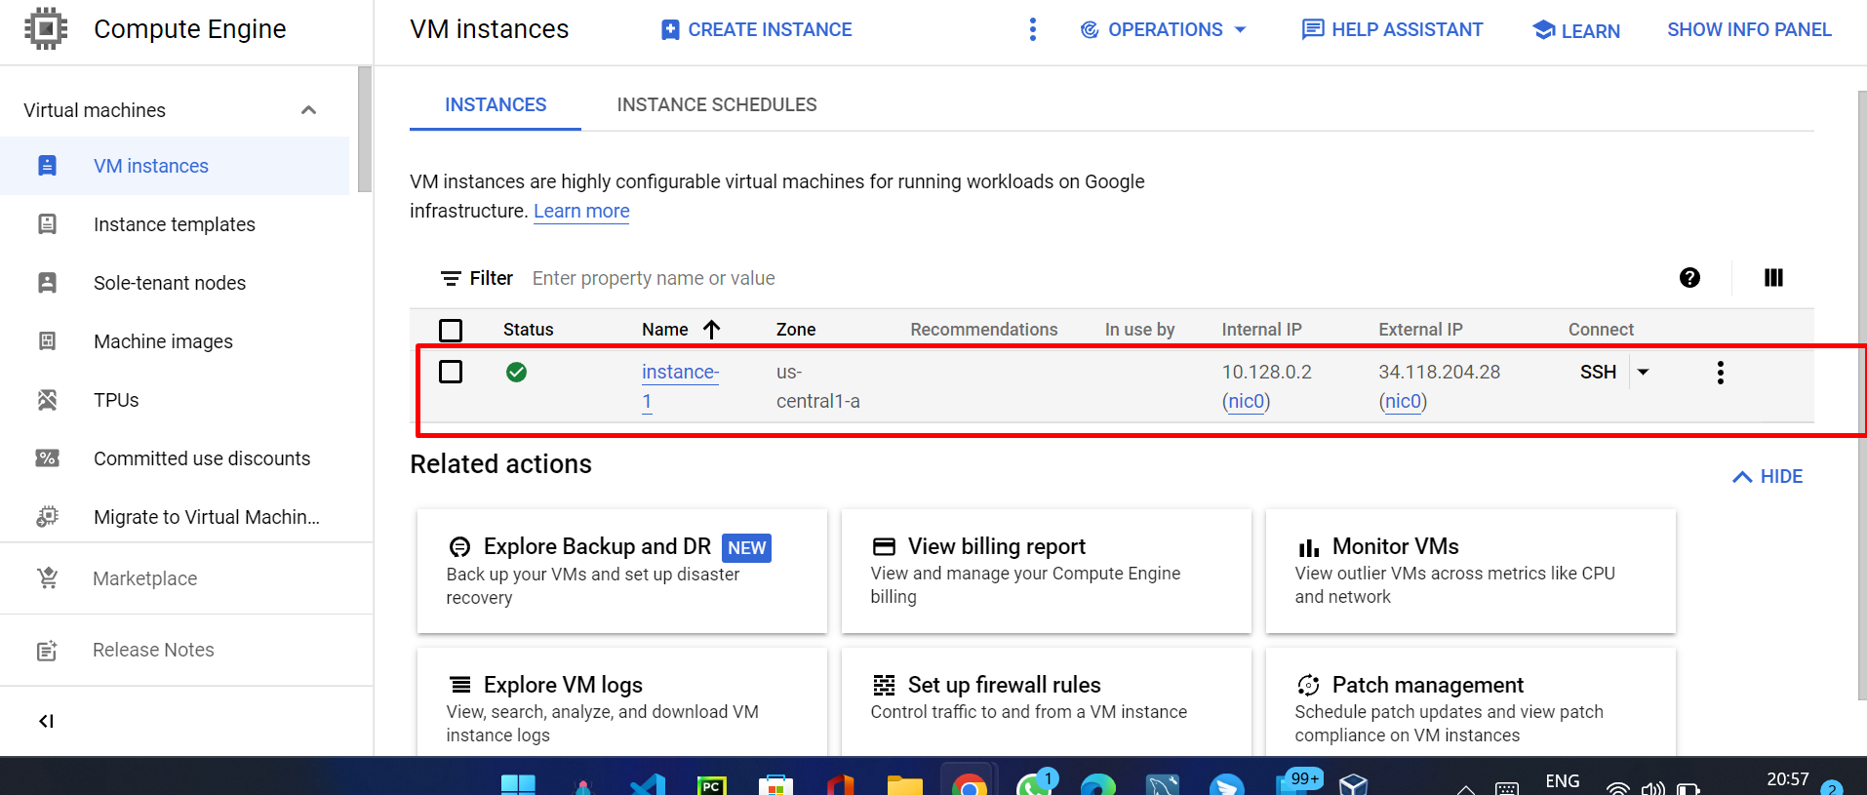The image size is (1867, 795).
Task: Open Visual Studio Code from taskbar
Action: coord(648,785)
